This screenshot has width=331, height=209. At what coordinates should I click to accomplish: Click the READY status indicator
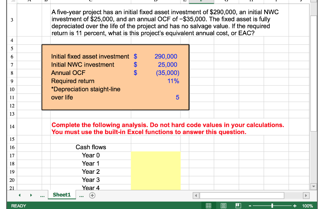19,205
